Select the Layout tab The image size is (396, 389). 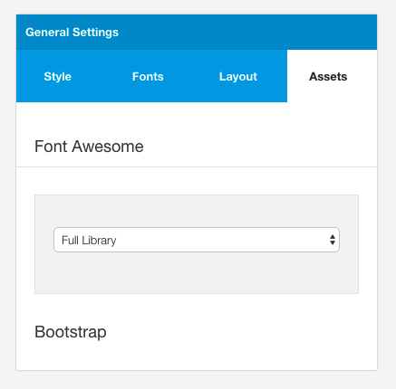coord(238,76)
